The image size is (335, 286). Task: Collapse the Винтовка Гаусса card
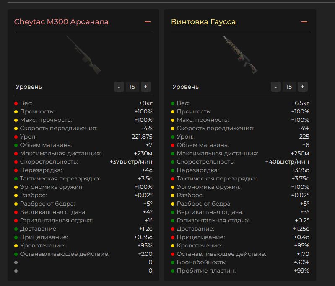point(304,22)
